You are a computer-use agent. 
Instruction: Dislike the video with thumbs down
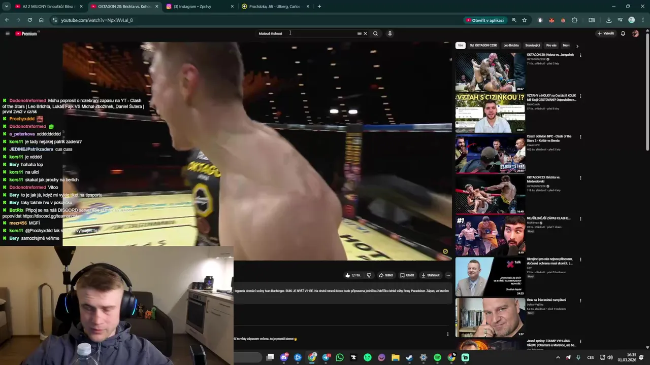[x=369, y=275]
